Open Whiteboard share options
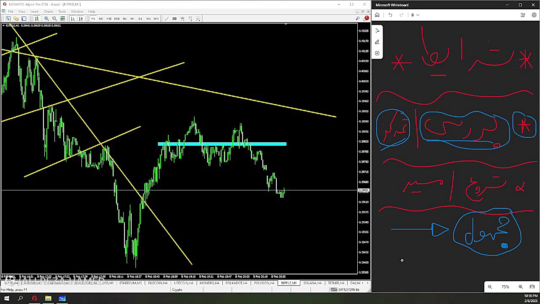540x304 pixels. (523, 15)
